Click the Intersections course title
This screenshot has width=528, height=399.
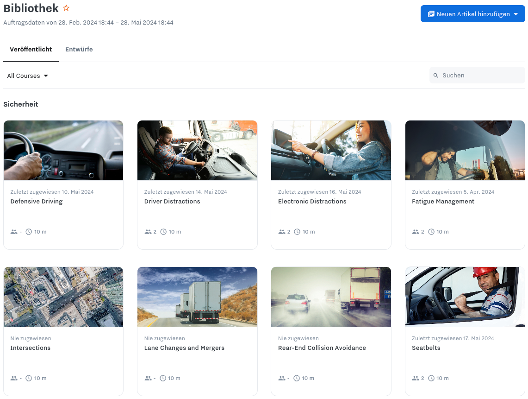pos(30,348)
